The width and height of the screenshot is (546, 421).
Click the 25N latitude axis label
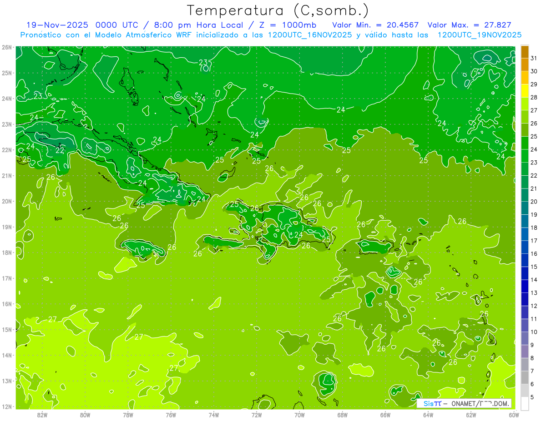(x=6, y=73)
